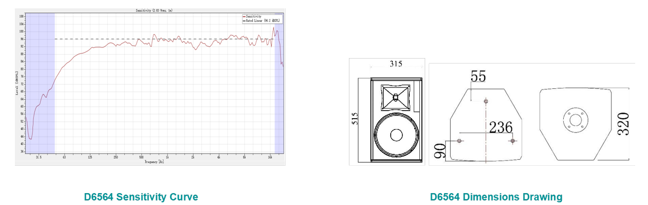The width and height of the screenshot is (648, 205).
Task: Click the top mounting hole near the 55 dimension
Action: coord(486,101)
